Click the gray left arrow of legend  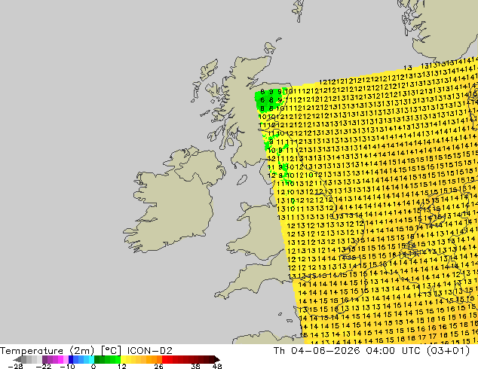point(17,359)
